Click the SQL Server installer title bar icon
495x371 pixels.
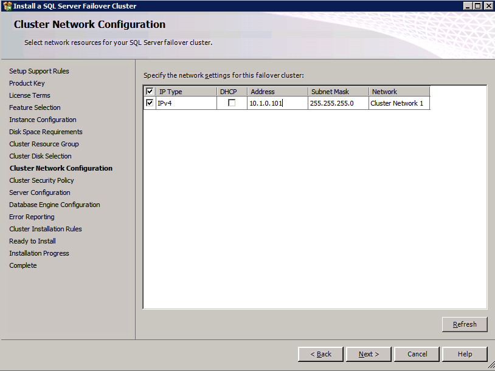pyautogui.click(x=7, y=6)
